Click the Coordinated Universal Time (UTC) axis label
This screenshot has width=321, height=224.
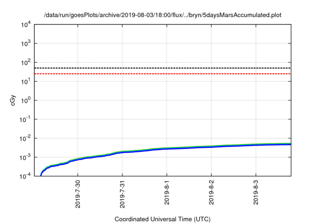[x=163, y=219]
